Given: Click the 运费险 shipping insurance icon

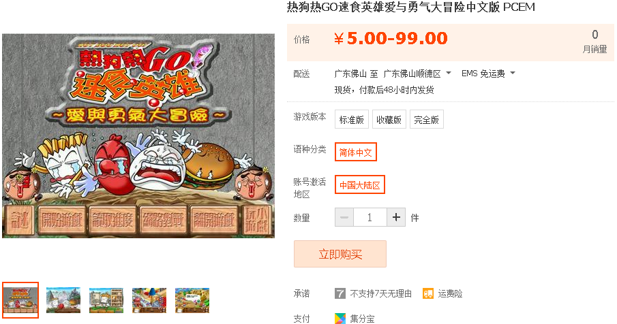Looking at the screenshot, I should point(427,293).
